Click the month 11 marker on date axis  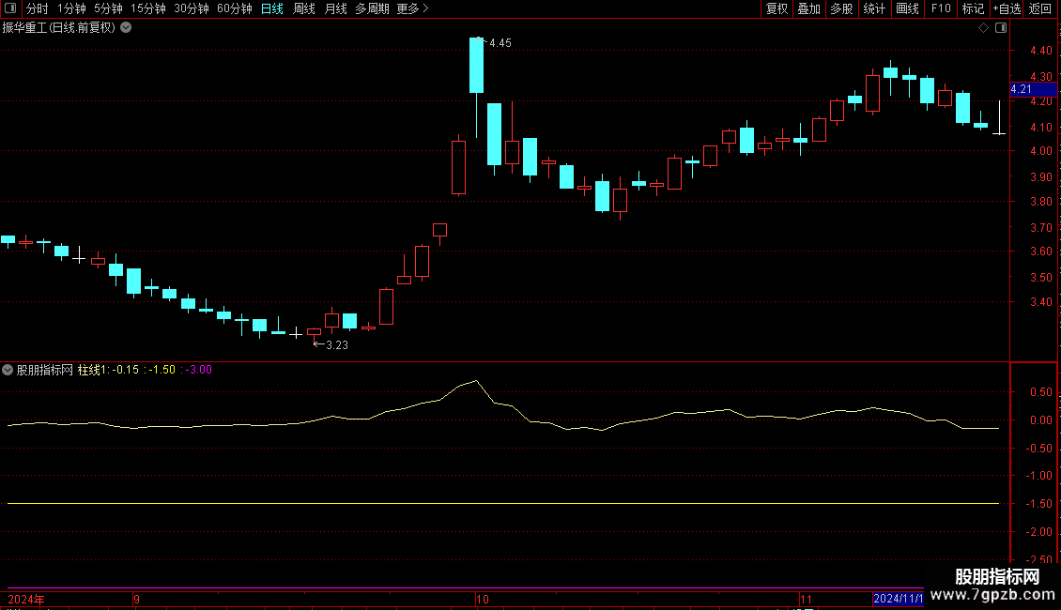(806, 599)
